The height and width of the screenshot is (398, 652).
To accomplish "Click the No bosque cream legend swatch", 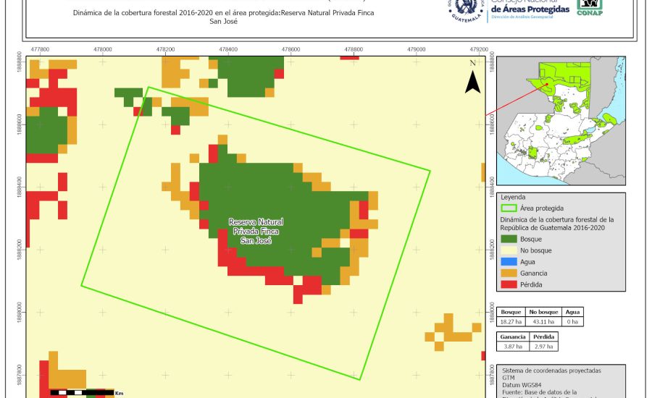I will (510, 250).
